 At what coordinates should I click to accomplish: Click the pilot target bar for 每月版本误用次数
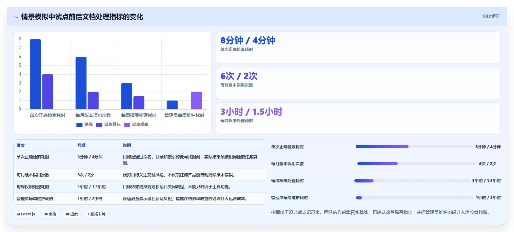(x=93, y=100)
